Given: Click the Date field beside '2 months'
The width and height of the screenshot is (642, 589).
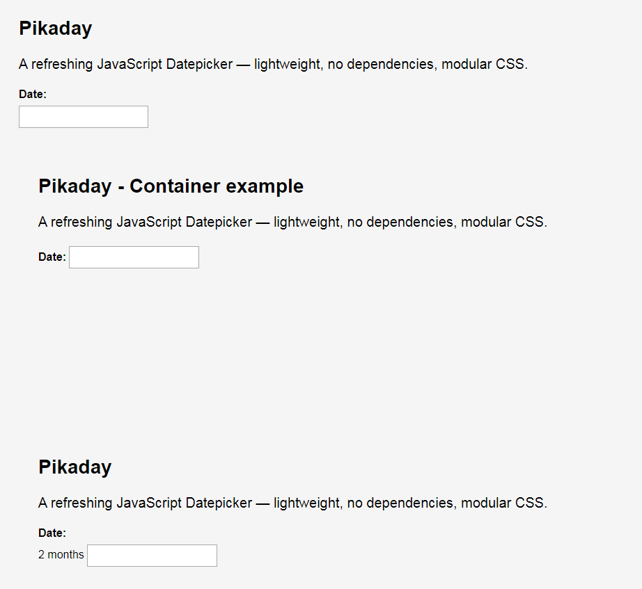Looking at the screenshot, I should [152, 556].
